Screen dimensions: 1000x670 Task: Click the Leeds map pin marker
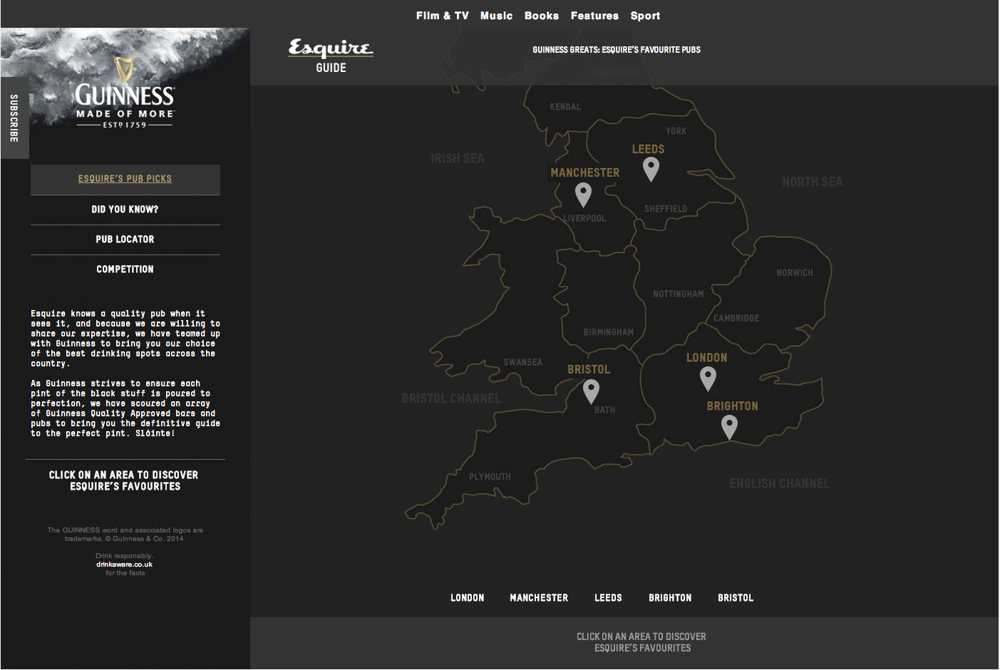[651, 169]
